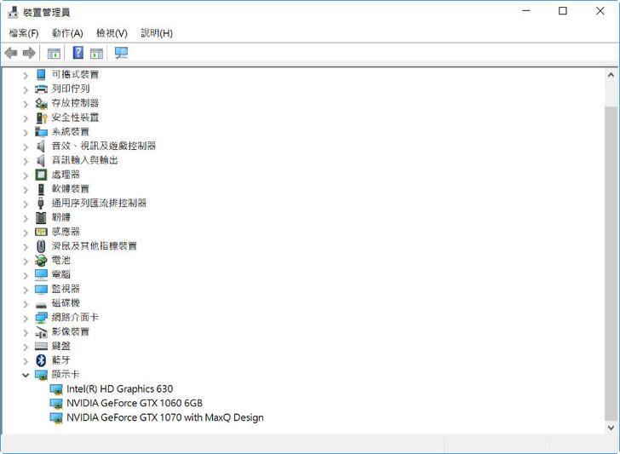Select the 滑鼠及其他指標裝置 label
This screenshot has width=620, height=454.
[94, 246]
